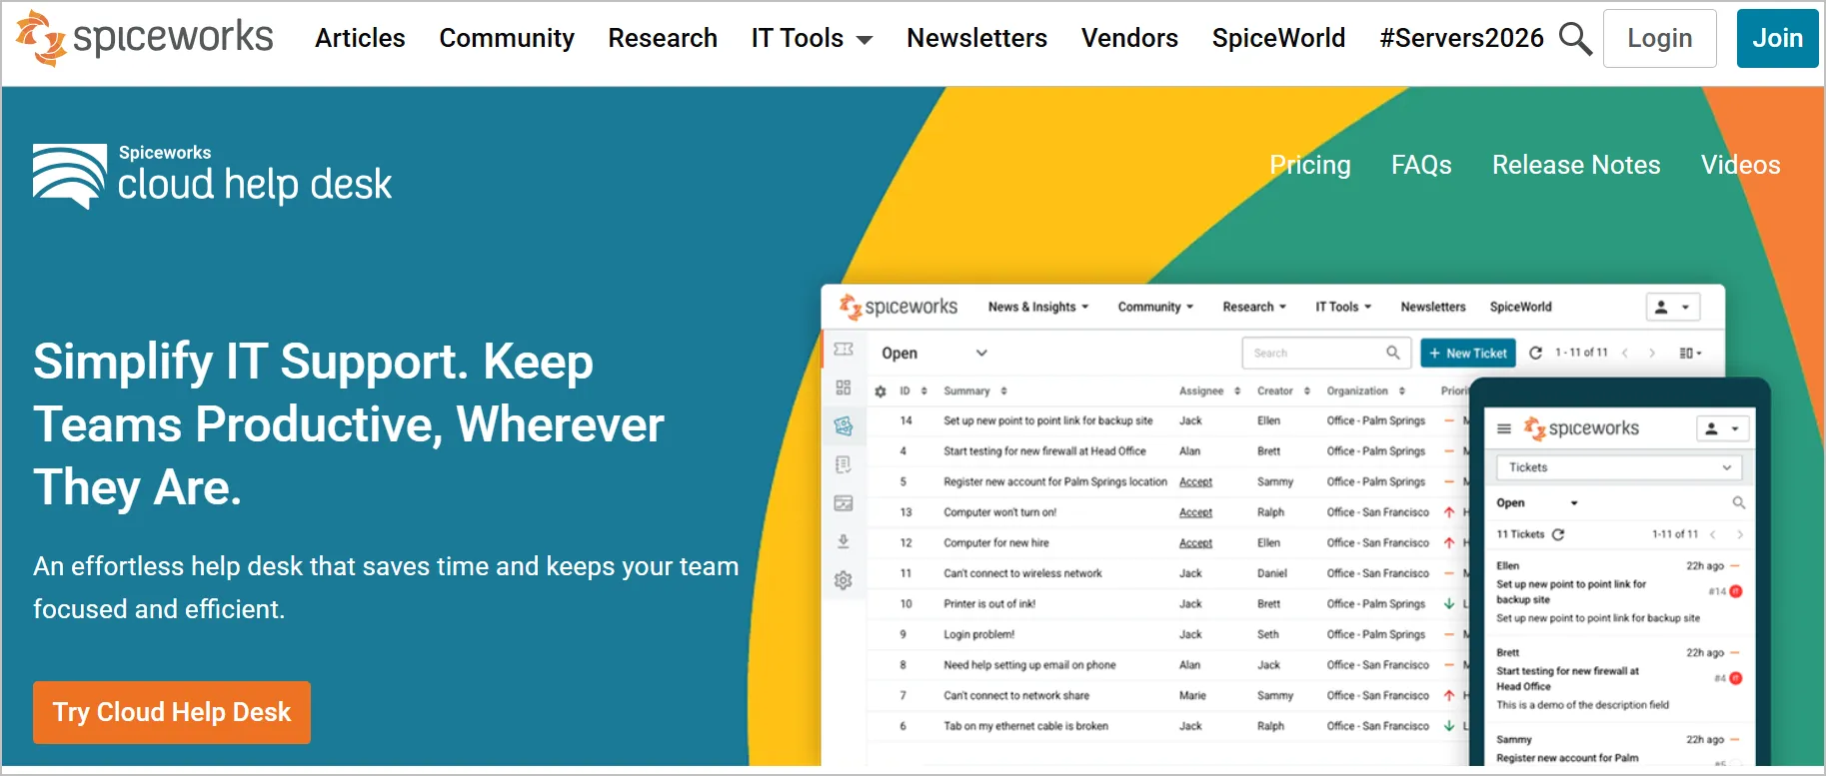View the Release Notes
Image resolution: width=1826 pixels, height=776 pixels.
pos(1576,165)
